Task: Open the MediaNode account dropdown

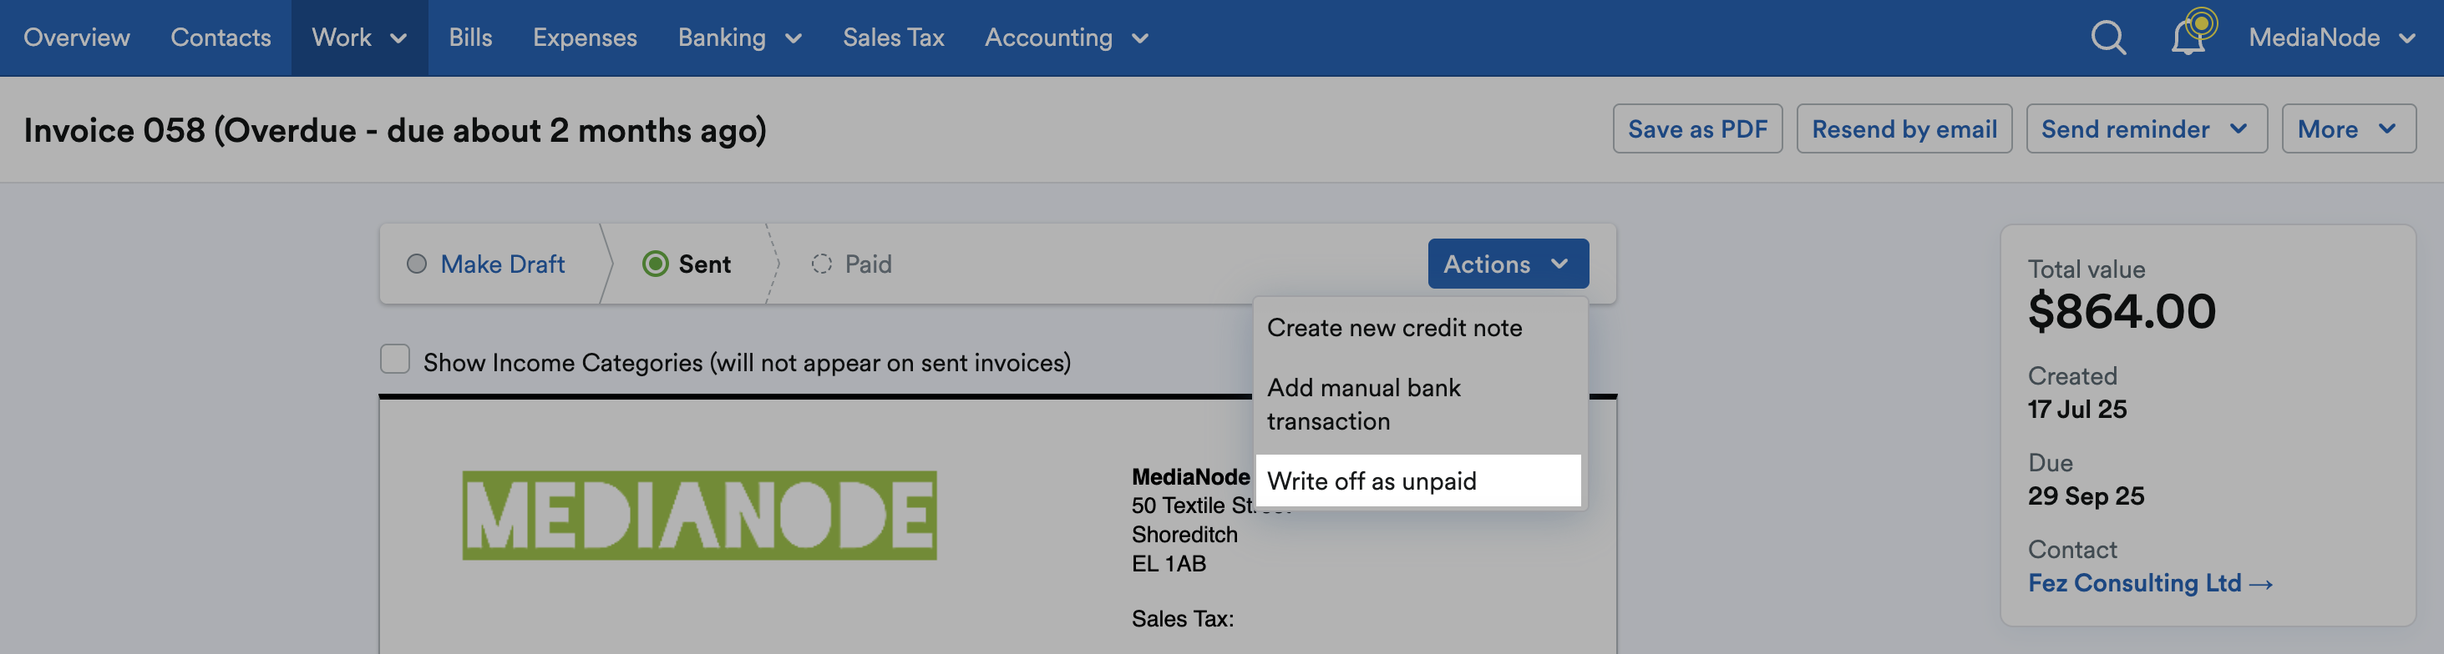Action: click(2331, 38)
